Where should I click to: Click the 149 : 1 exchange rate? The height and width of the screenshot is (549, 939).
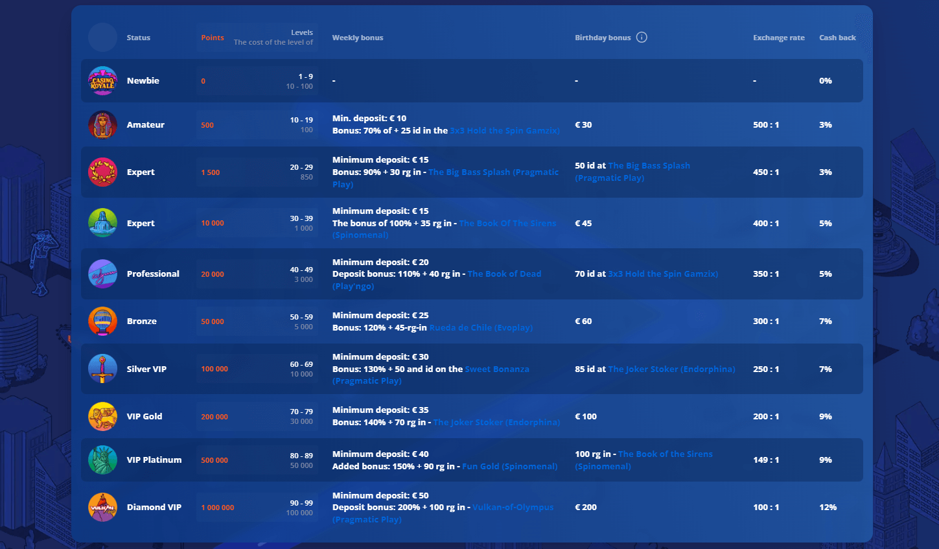(766, 460)
